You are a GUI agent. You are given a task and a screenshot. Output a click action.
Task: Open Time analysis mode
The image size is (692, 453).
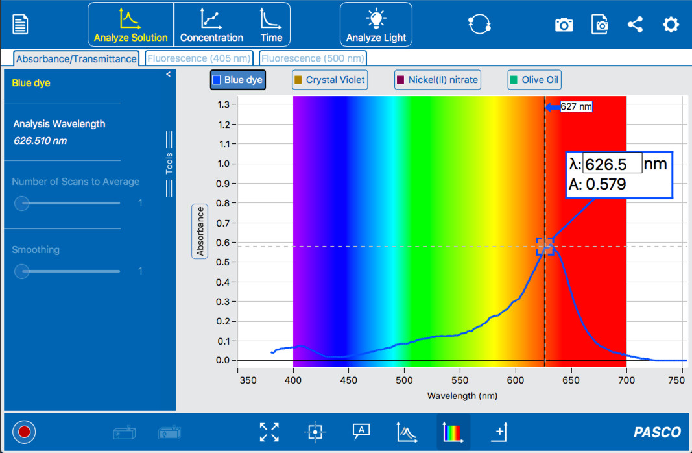pyautogui.click(x=270, y=24)
